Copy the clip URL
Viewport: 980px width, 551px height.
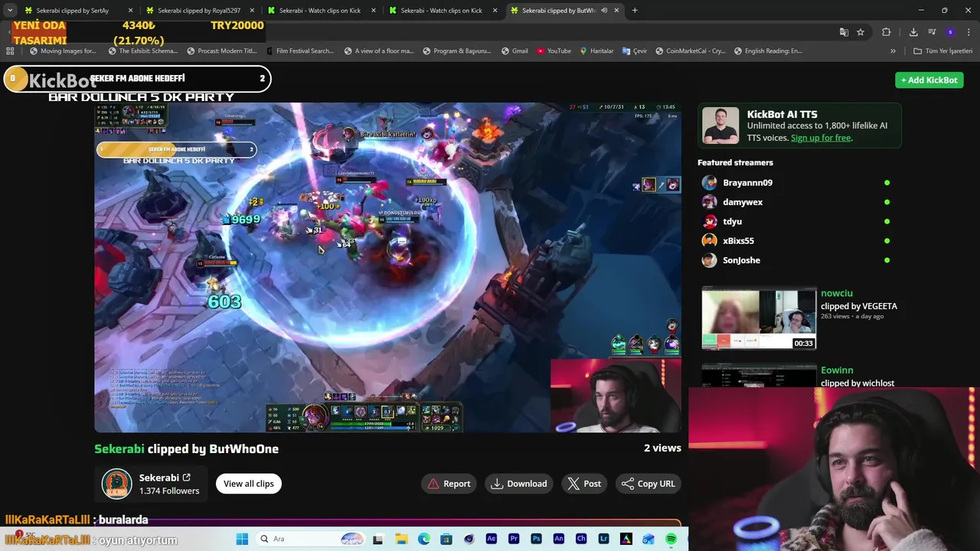tap(648, 484)
